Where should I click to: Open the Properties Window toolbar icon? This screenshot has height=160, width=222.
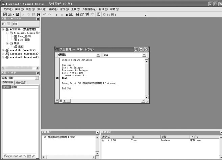pyautogui.click(x=82, y=15)
